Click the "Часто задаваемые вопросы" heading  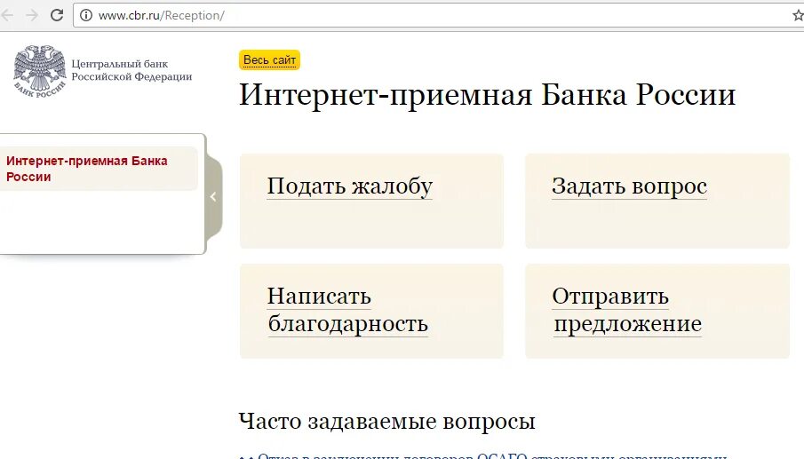pyautogui.click(x=387, y=422)
